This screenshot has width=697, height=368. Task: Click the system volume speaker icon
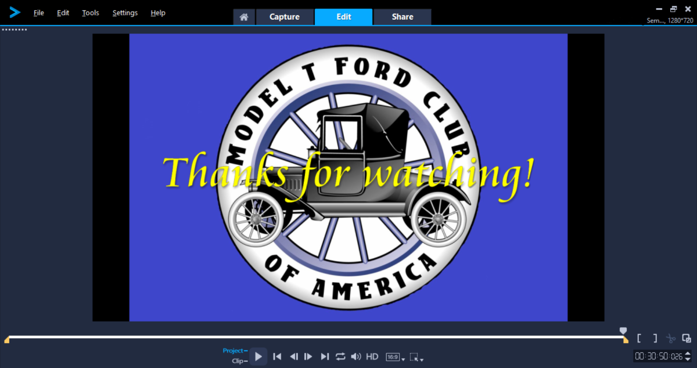point(356,356)
